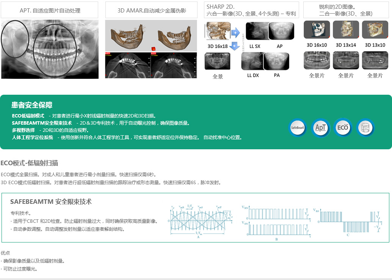Click the blue right arrow beside 3D skull
Image resolution: width=392 pixels, height=280 pixels.
point(235,33)
